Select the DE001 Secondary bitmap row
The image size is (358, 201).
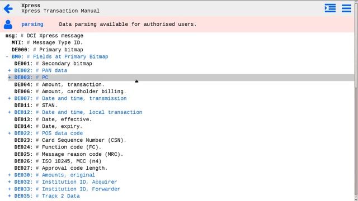pos(53,64)
